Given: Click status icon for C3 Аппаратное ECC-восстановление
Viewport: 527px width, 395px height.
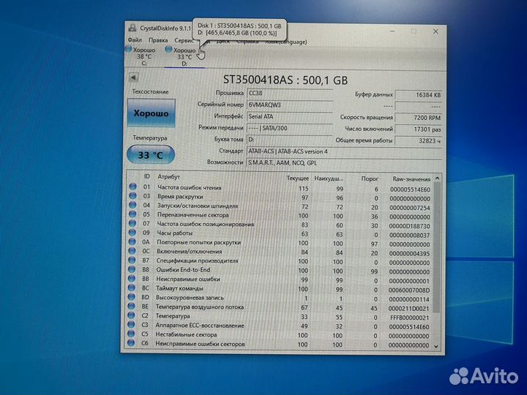Looking at the screenshot, I should (x=131, y=325).
